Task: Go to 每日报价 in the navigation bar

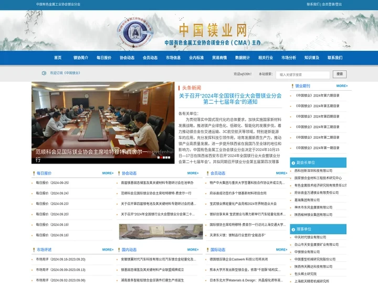Action: (104, 58)
